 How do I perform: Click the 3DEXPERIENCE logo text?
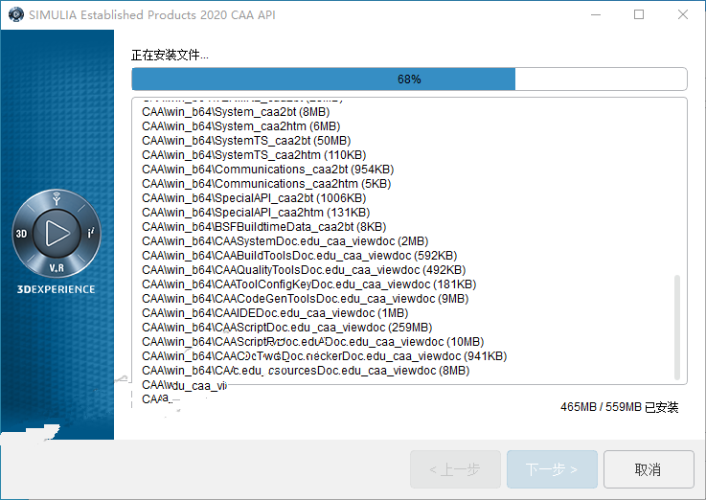point(57,289)
